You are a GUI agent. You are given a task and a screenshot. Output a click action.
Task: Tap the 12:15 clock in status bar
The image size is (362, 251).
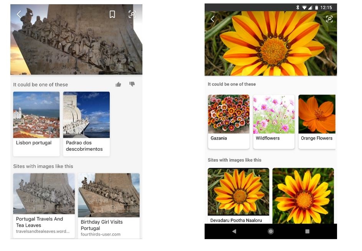click(x=326, y=8)
